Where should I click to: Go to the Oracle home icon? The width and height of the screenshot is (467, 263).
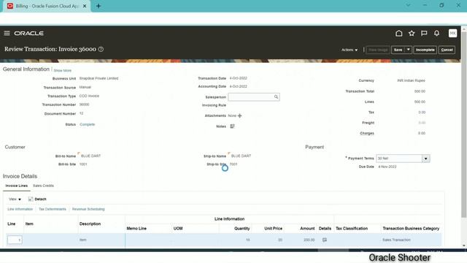pyautogui.click(x=399, y=33)
